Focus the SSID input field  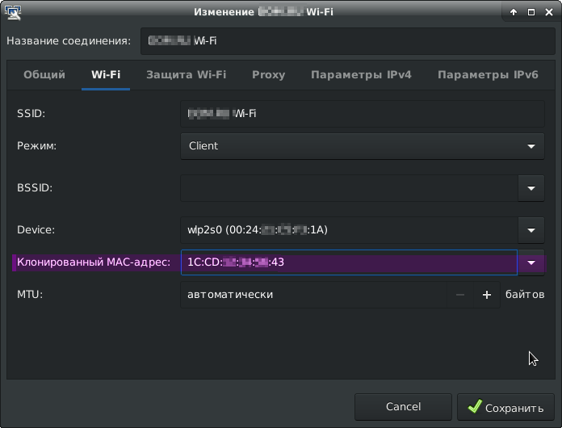(x=363, y=114)
